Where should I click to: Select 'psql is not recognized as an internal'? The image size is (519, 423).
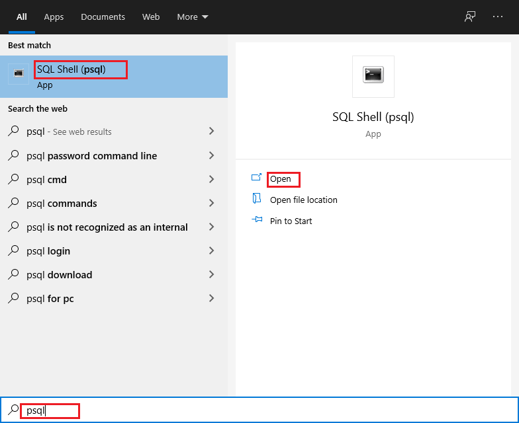point(114,227)
